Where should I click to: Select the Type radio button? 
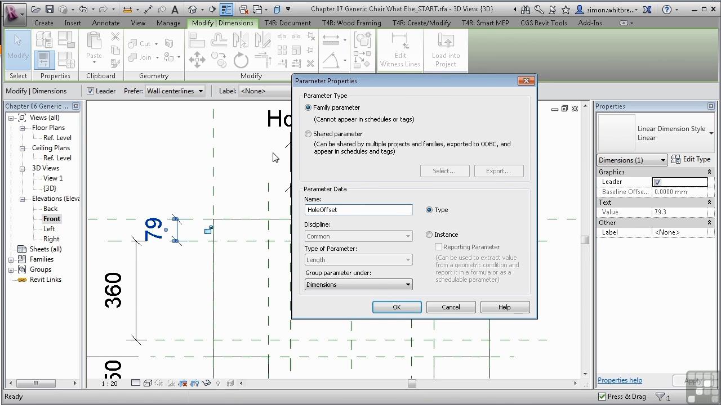tap(429, 210)
